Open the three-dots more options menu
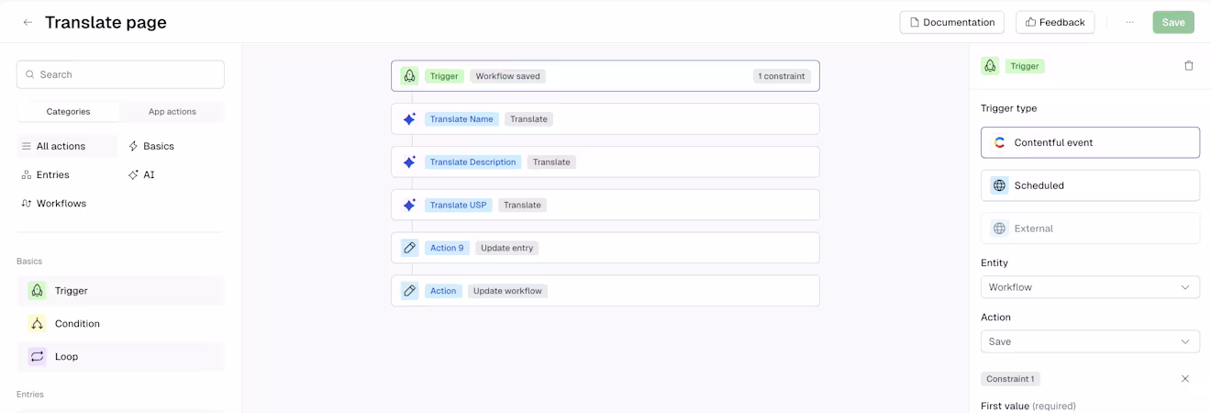The height and width of the screenshot is (413, 1211). (x=1129, y=22)
